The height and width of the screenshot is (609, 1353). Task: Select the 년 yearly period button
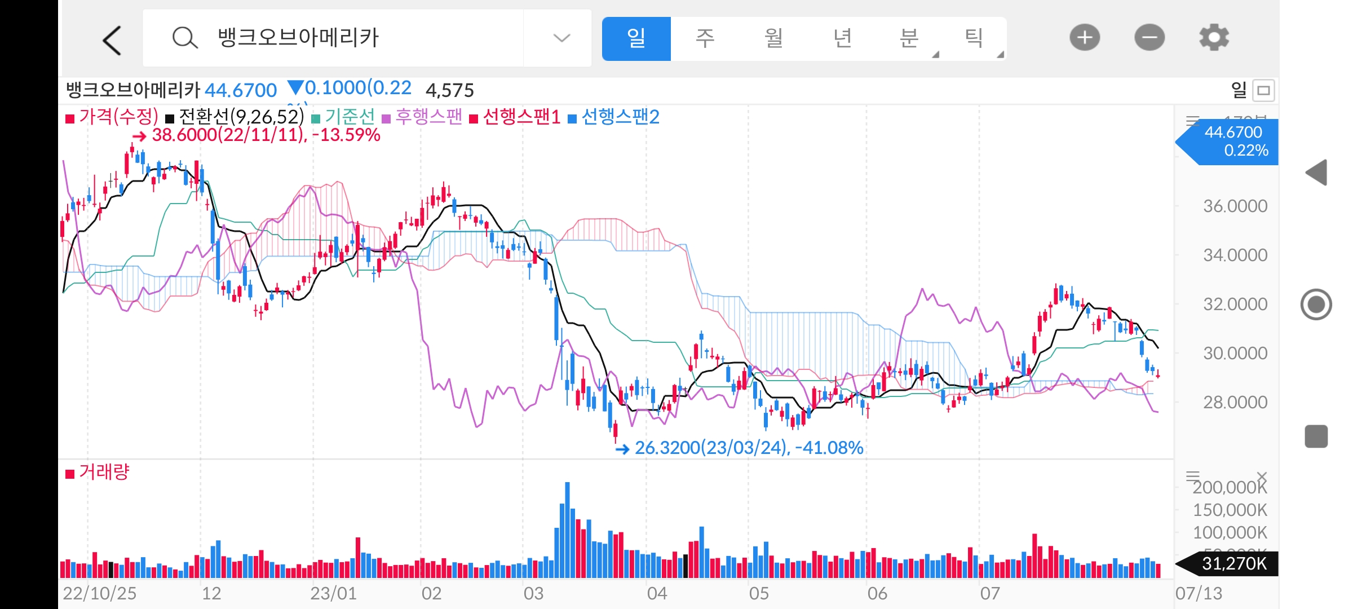pos(842,38)
